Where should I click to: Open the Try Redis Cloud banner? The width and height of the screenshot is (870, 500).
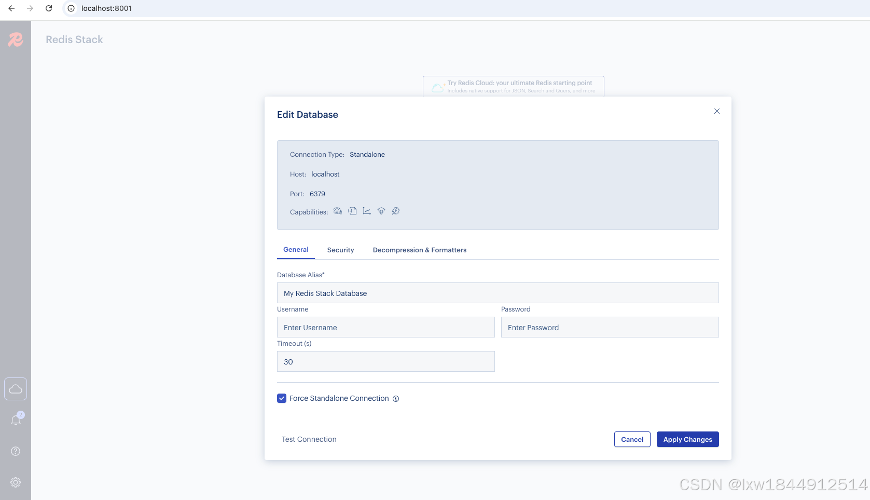pos(514,86)
